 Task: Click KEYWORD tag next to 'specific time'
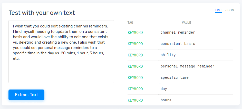[135, 78]
